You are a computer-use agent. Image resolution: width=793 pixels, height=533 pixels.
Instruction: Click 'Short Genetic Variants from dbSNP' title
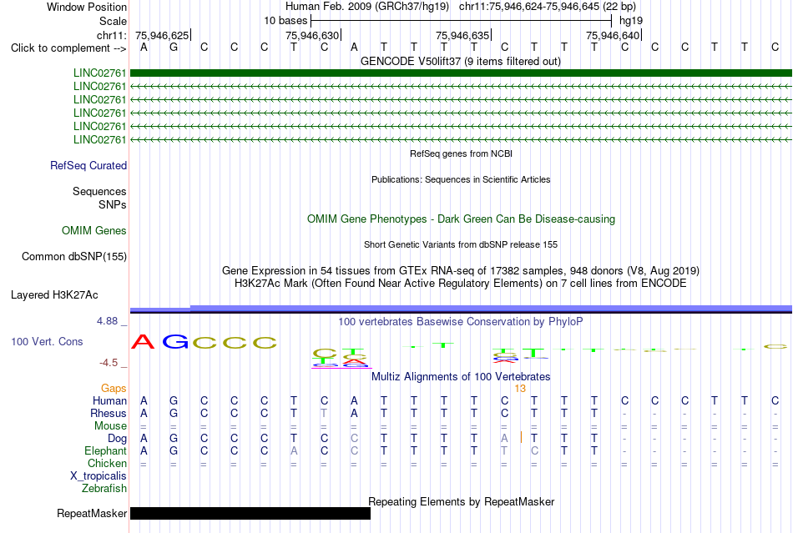point(461,244)
